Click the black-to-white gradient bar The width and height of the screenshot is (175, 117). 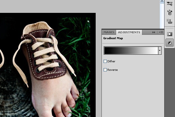point(131,51)
